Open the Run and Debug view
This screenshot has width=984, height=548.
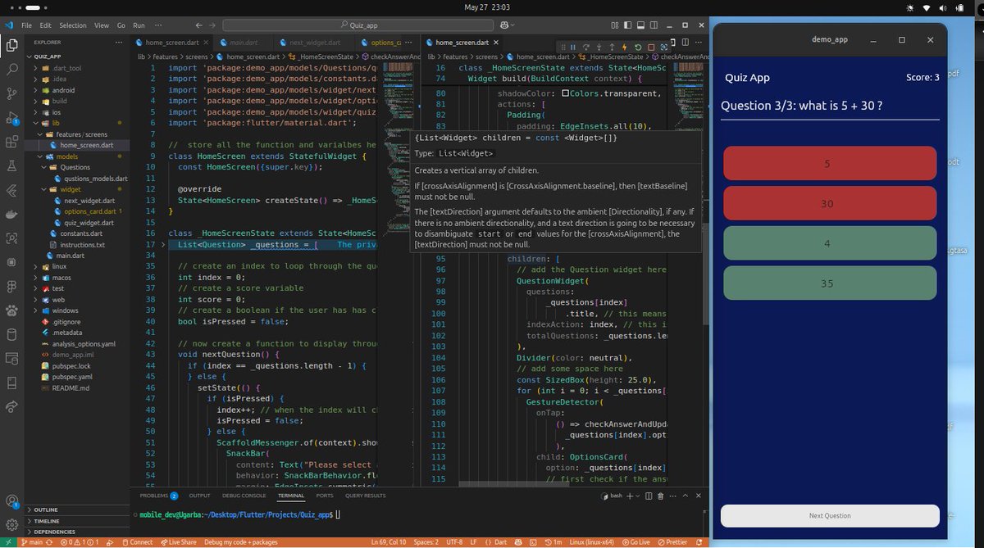12,118
